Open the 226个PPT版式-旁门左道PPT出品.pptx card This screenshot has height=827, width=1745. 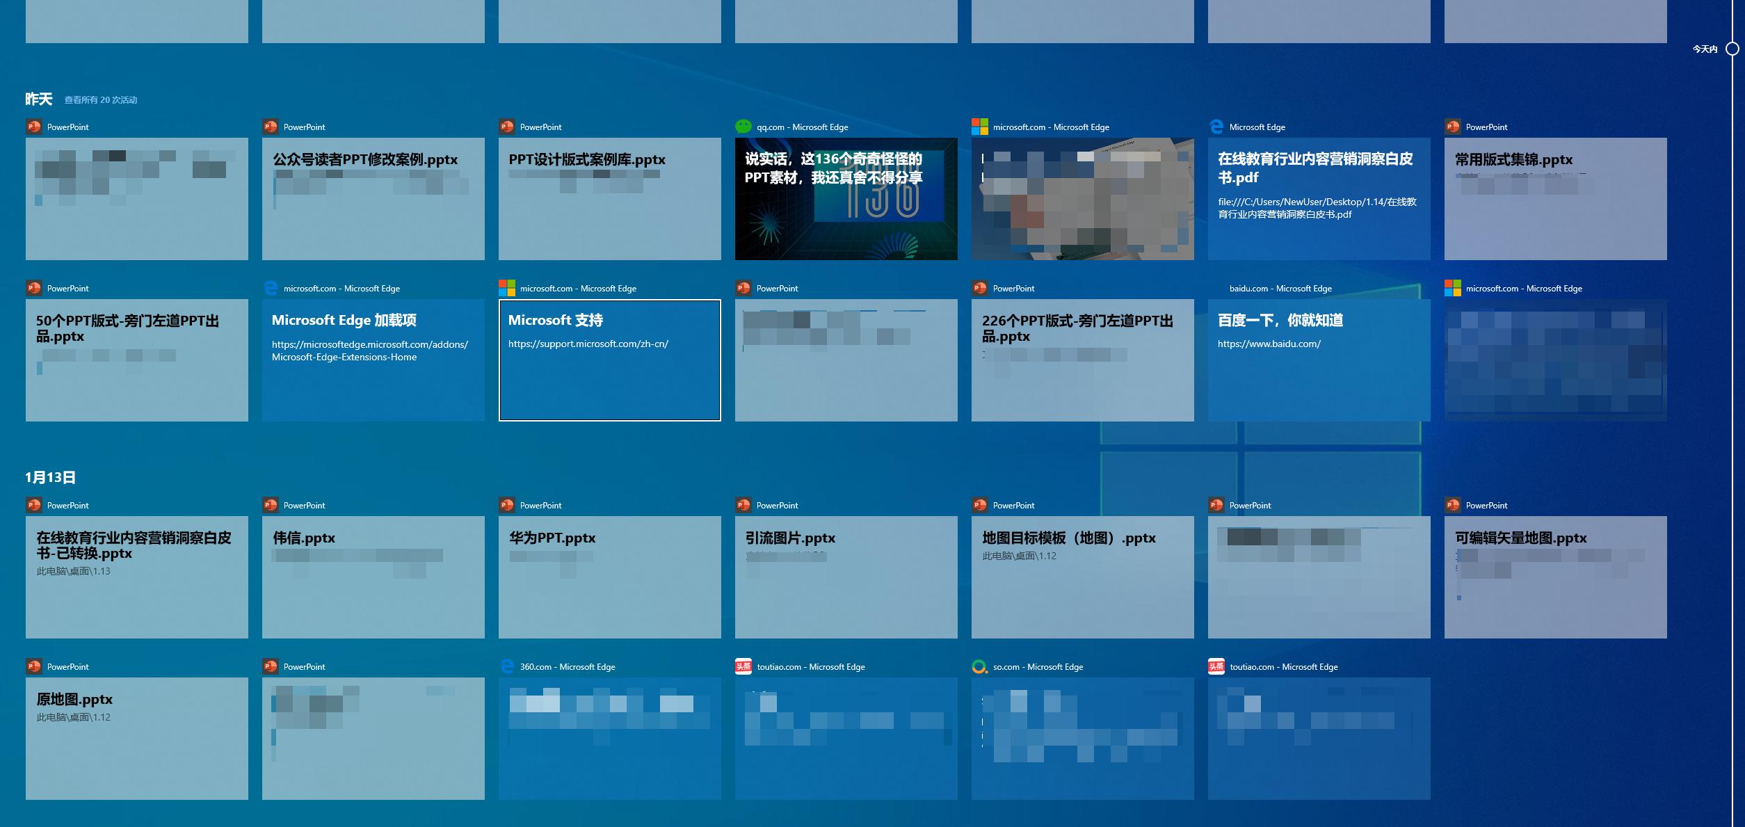point(1082,360)
